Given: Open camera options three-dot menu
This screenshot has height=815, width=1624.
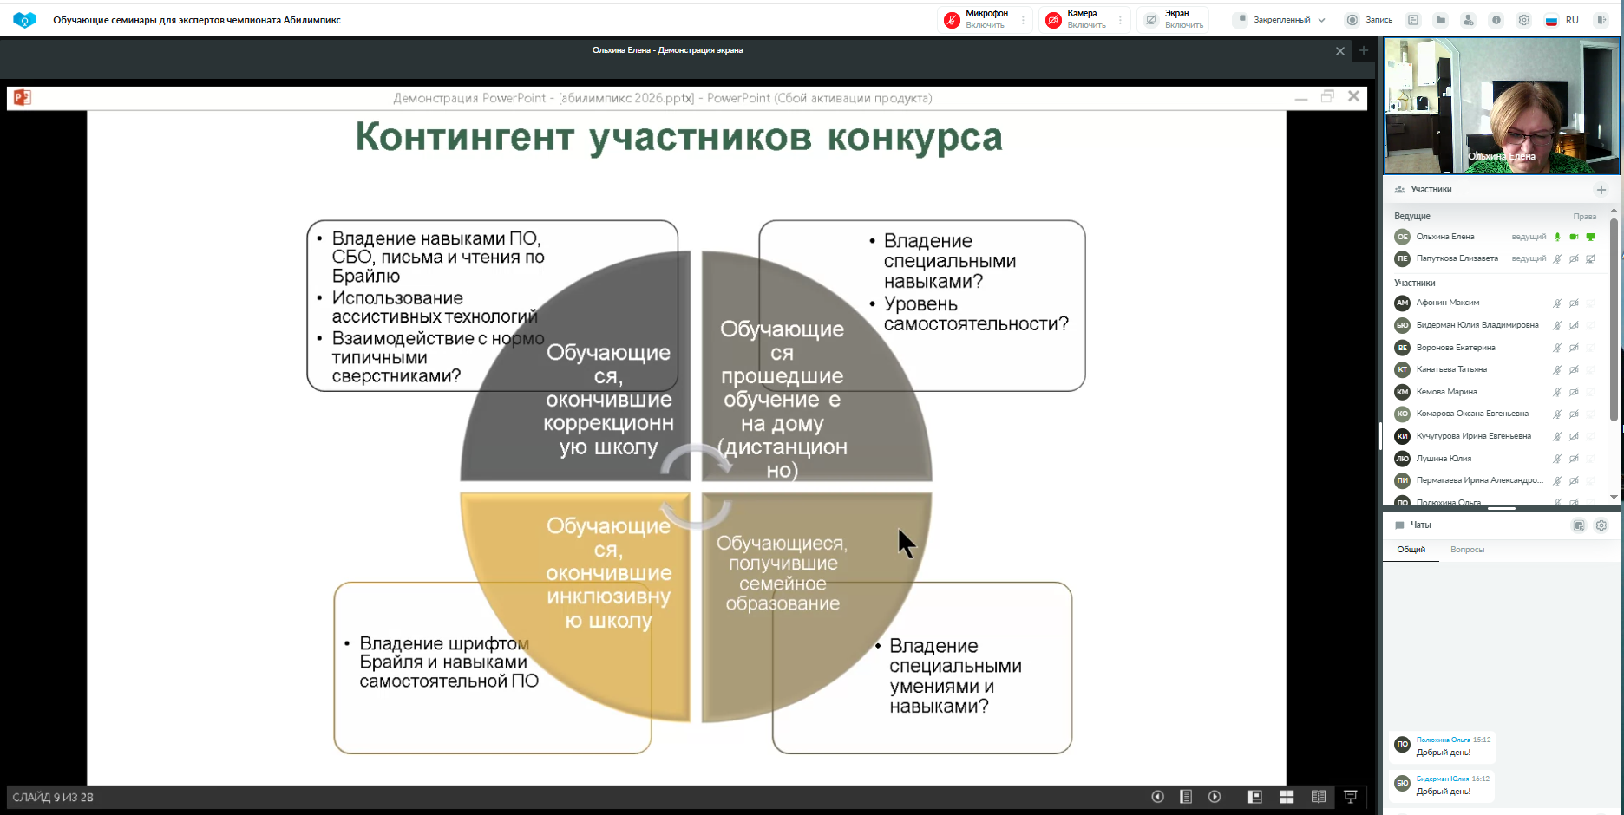Looking at the screenshot, I should [x=1121, y=20].
